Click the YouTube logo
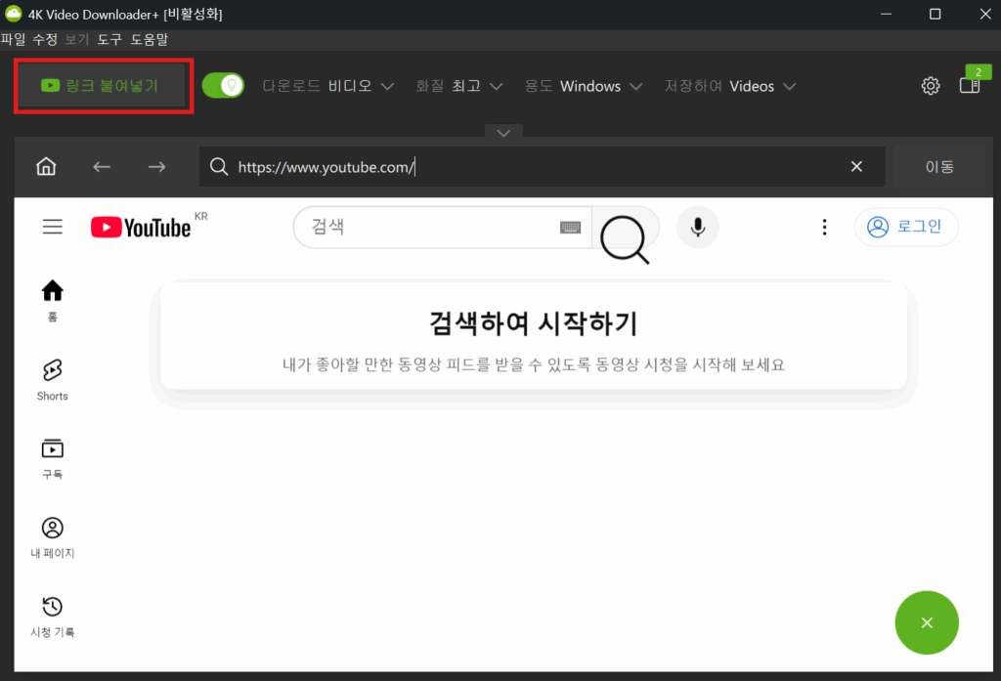 click(x=141, y=228)
